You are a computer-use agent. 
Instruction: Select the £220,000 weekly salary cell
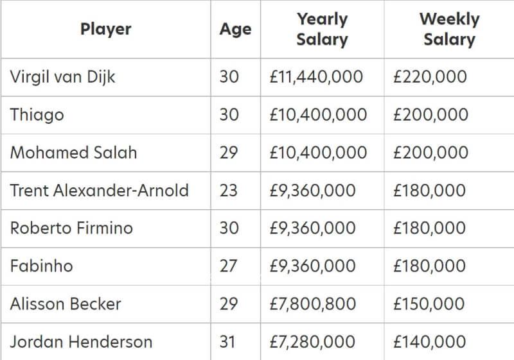coord(430,77)
